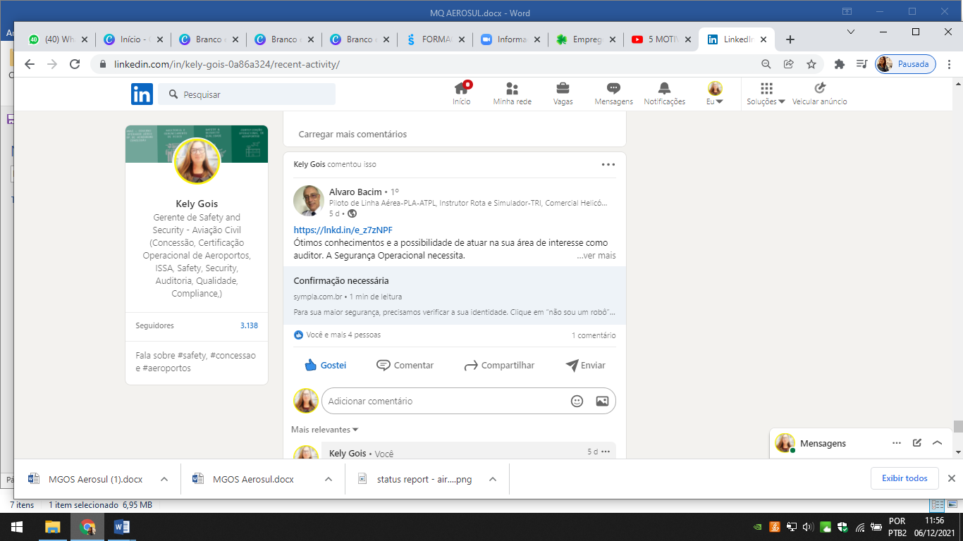This screenshot has width=963, height=541.
Task: Open post options three-dots menu
Action: point(608,164)
